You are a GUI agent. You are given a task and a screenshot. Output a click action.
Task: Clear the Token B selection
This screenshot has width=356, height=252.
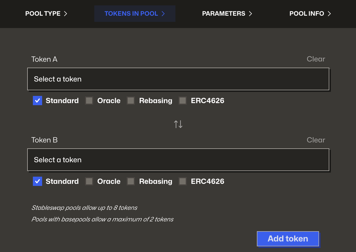tap(316, 140)
